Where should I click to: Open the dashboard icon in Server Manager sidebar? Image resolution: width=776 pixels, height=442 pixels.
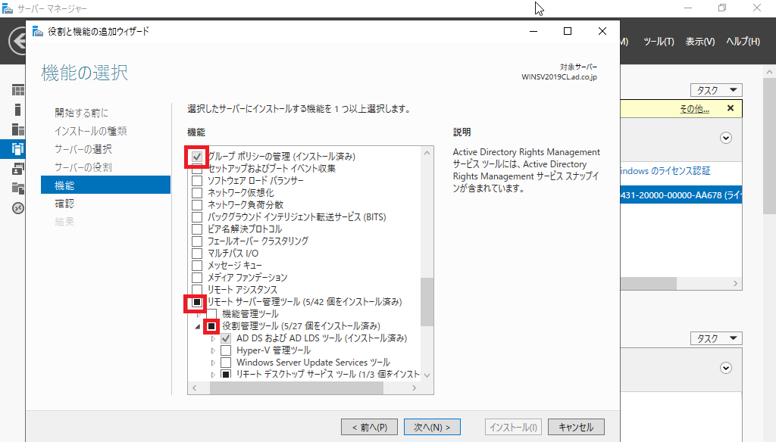coord(18,90)
